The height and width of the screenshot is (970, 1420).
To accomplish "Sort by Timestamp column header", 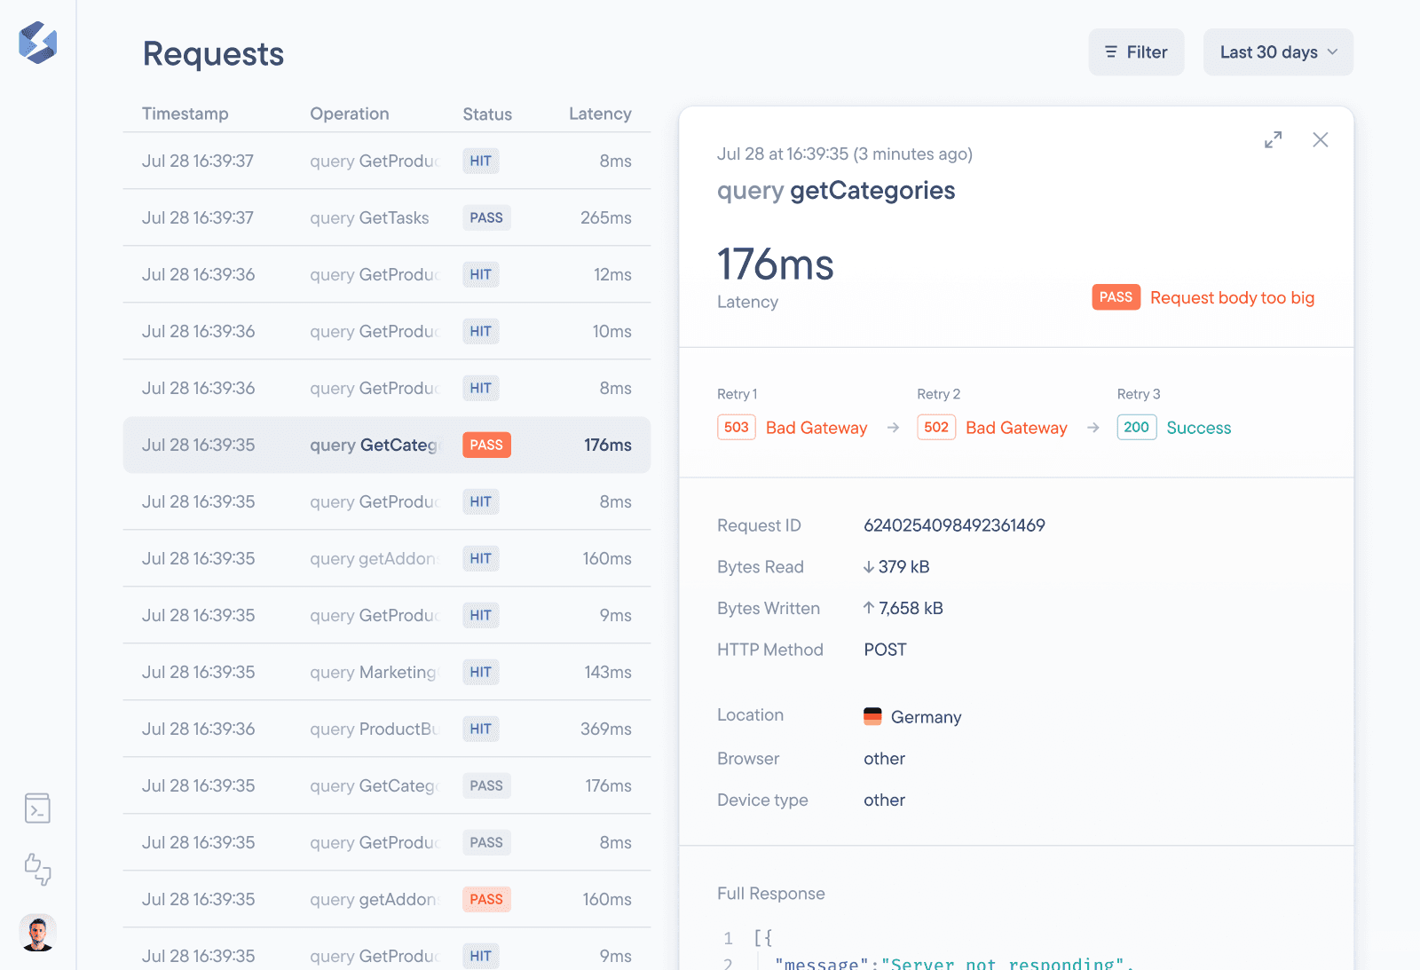I will point(185,114).
